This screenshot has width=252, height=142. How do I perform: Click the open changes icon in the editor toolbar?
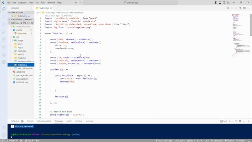coord(240,8)
